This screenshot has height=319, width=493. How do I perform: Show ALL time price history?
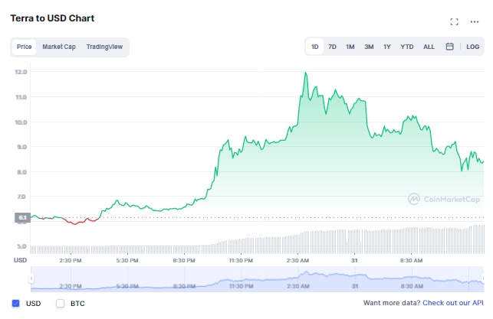(429, 47)
